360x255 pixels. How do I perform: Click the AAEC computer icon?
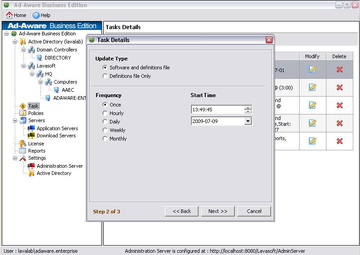pyautogui.click(x=56, y=90)
